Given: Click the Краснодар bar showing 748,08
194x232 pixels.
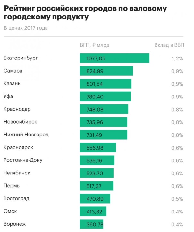Looking at the screenshot, I should [104, 109].
